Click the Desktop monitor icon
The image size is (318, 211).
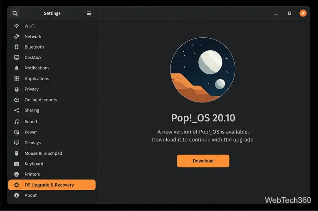click(17, 58)
